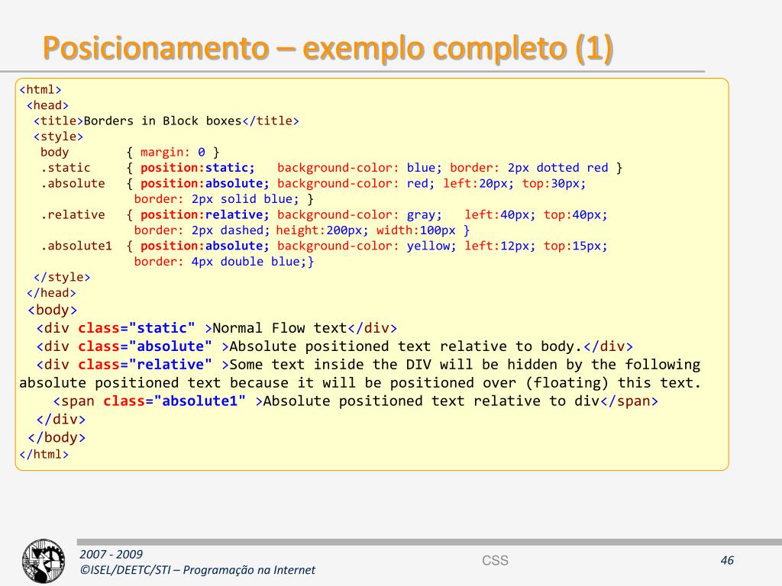The width and height of the screenshot is (782, 586).
Task: Click the '.absolute' selector name
Action: tap(73, 183)
